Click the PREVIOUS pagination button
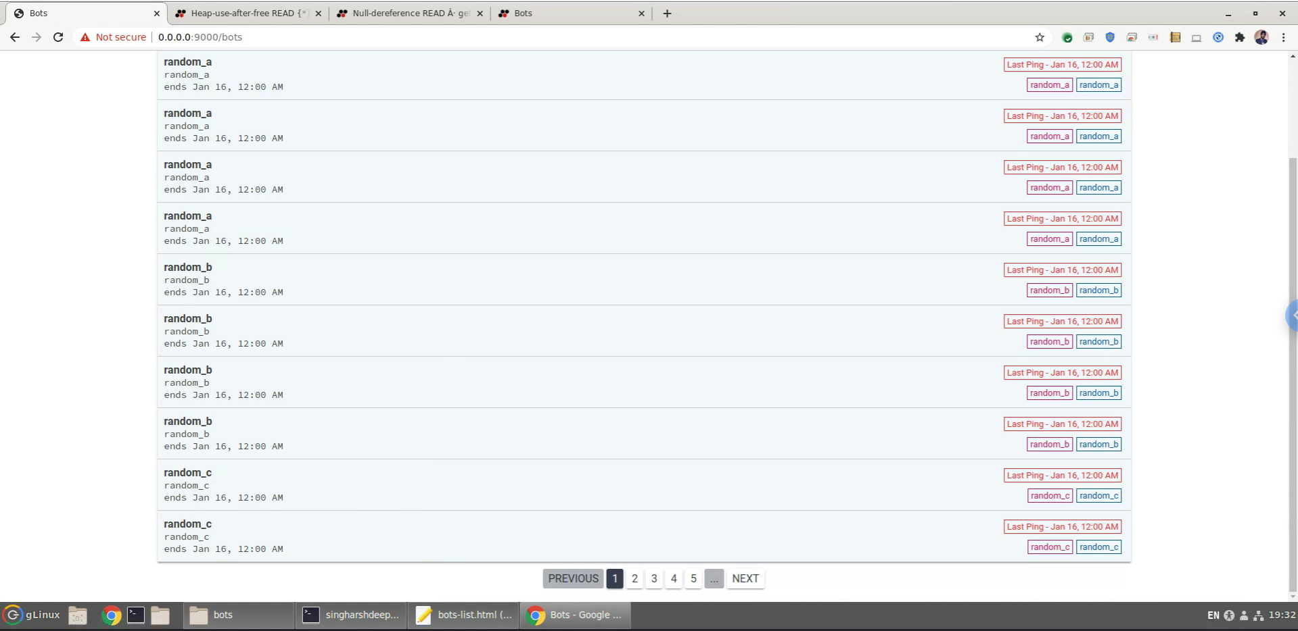 pos(573,578)
